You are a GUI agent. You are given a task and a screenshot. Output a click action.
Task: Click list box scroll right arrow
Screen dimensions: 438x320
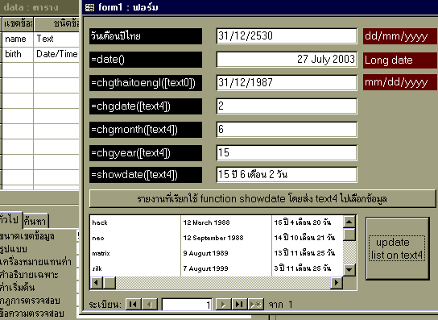click(x=337, y=282)
